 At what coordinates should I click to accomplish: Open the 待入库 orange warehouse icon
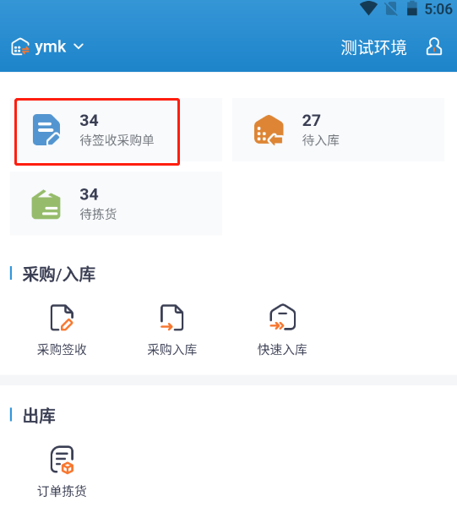269,129
